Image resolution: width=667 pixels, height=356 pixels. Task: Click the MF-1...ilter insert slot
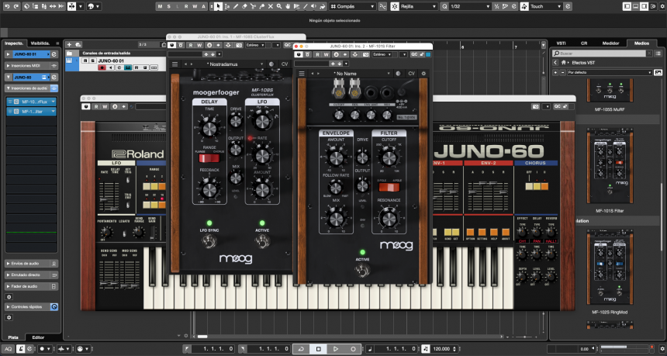(x=32, y=112)
